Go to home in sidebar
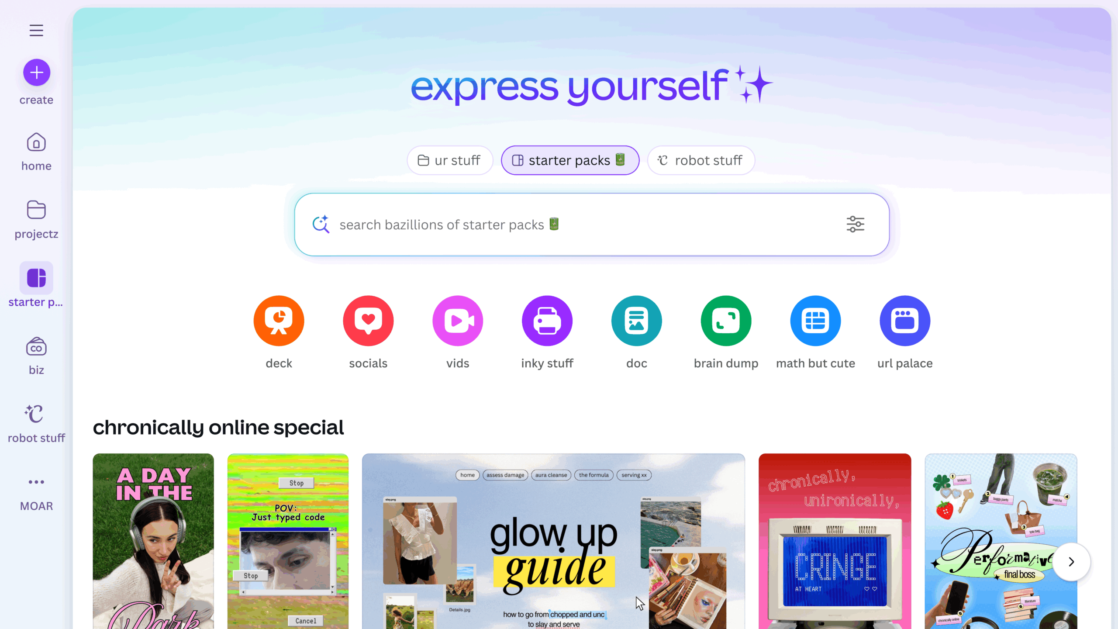Image resolution: width=1118 pixels, height=629 pixels. click(x=36, y=152)
